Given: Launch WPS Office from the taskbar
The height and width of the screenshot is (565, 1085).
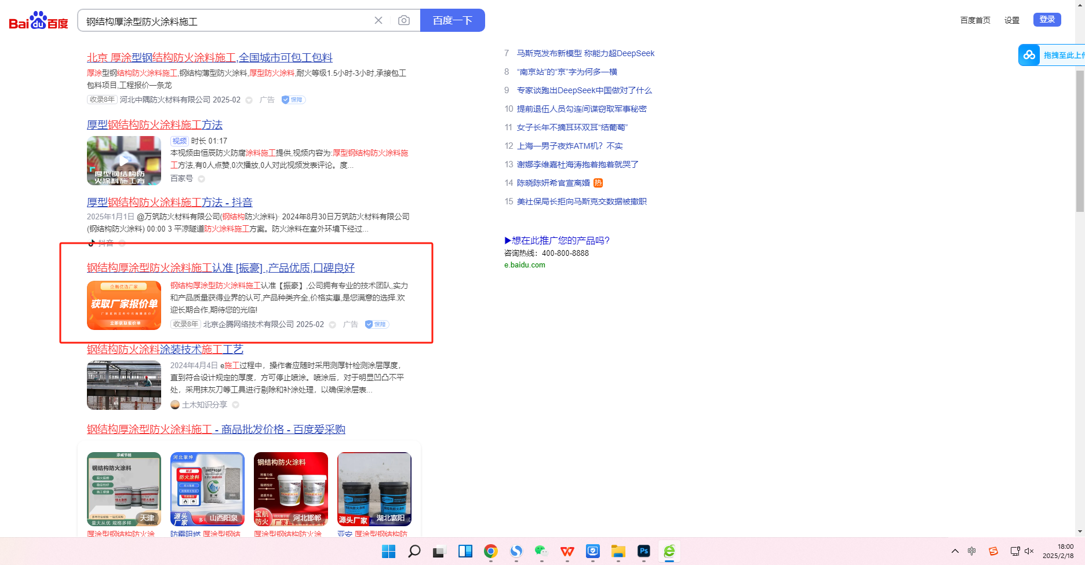Looking at the screenshot, I should [x=567, y=551].
